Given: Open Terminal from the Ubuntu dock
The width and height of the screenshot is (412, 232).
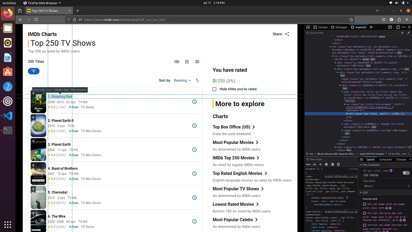Looking at the screenshot, I should [x=8, y=130].
